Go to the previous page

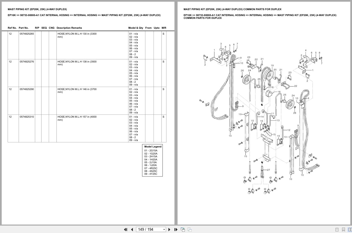tap(132, 230)
